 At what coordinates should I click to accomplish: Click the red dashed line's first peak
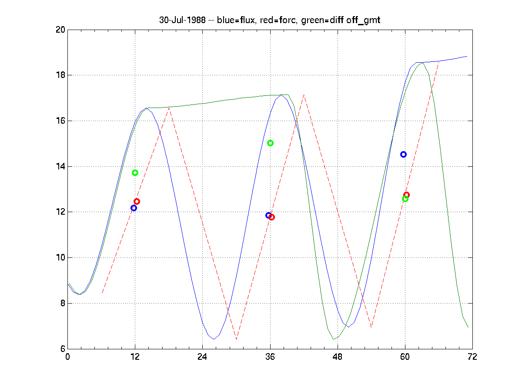point(169,107)
